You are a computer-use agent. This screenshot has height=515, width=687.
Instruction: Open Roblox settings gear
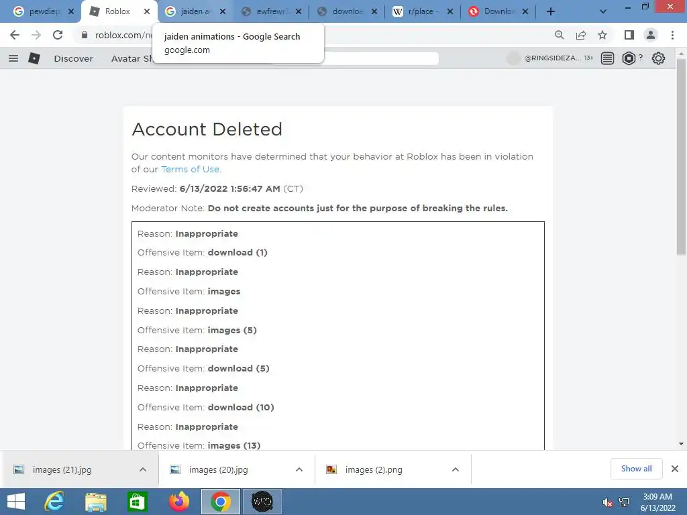(x=658, y=58)
